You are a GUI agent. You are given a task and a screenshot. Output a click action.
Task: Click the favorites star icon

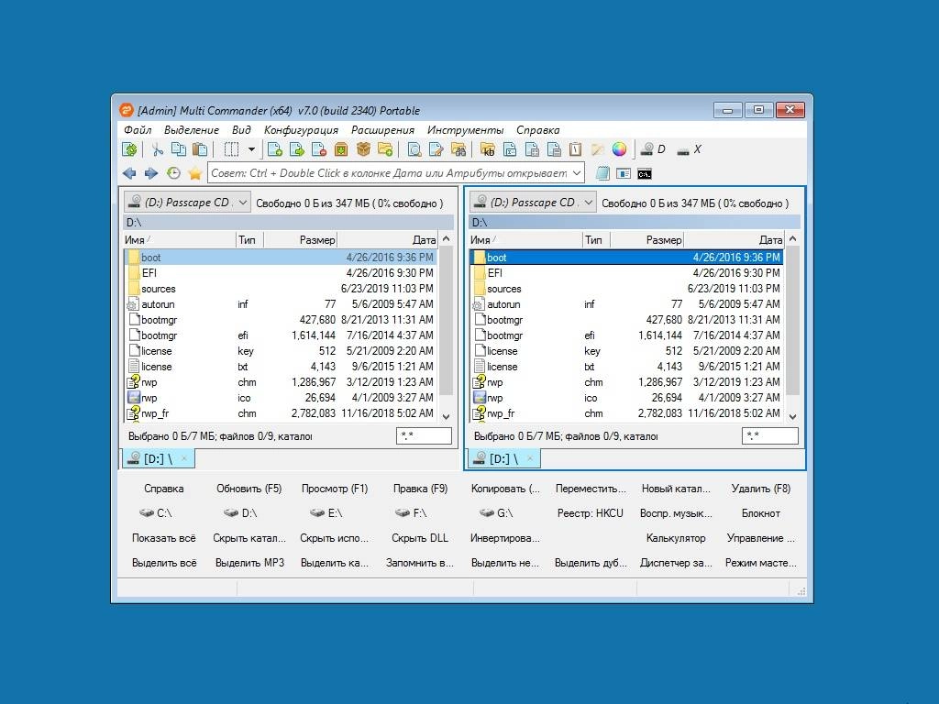(194, 173)
